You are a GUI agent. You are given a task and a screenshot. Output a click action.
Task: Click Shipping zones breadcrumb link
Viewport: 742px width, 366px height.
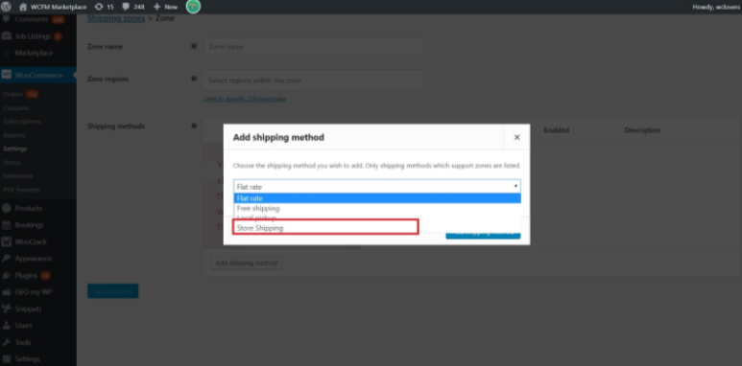click(116, 18)
